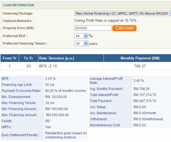Click the LOAN INFORMATION heading

tap(18, 5)
